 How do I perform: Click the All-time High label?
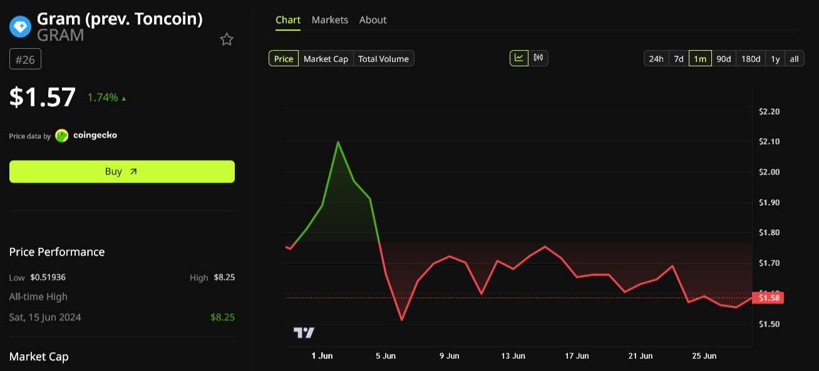click(38, 297)
